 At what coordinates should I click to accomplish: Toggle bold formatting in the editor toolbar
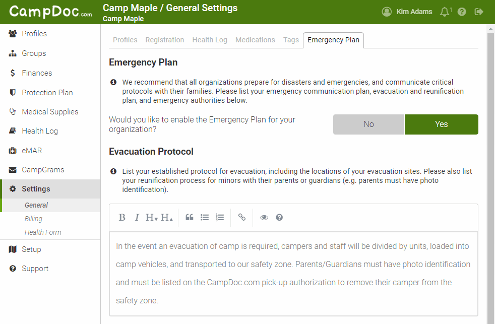[x=122, y=217]
